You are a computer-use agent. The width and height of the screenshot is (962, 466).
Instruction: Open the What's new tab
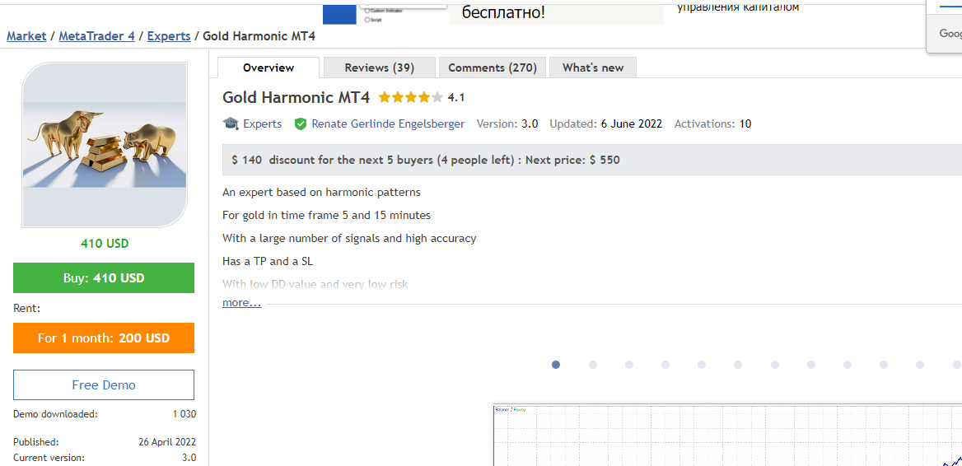[x=593, y=68]
